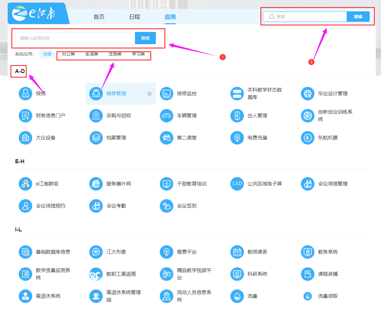Screen dimensions: 381x310
Task: Open the 干部教育培训 icon
Action: (167, 184)
